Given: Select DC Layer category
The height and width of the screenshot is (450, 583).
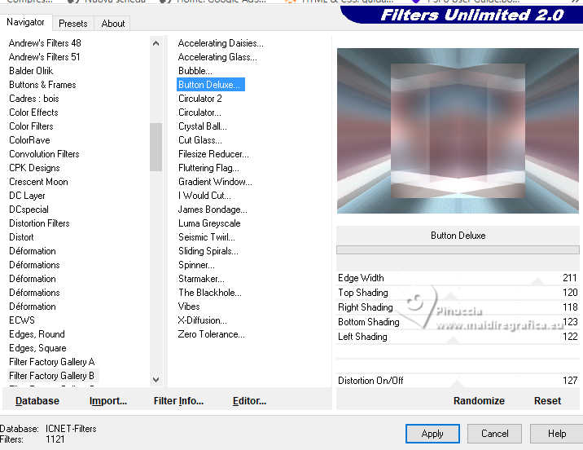Looking at the screenshot, I should click(x=27, y=196).
